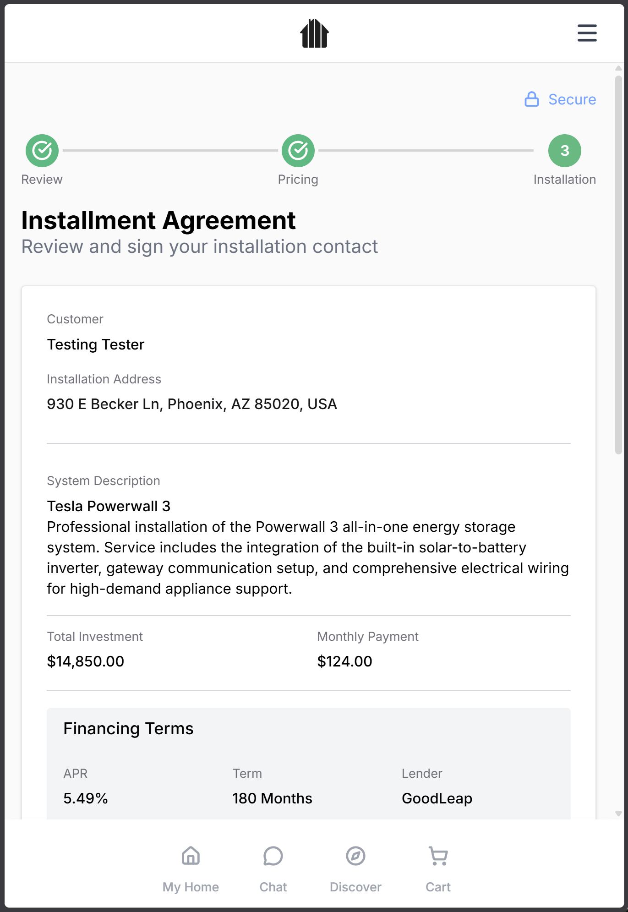The image size is (628, 912).
Task: Click the scroll down arrow
Action: click(618, 814)
